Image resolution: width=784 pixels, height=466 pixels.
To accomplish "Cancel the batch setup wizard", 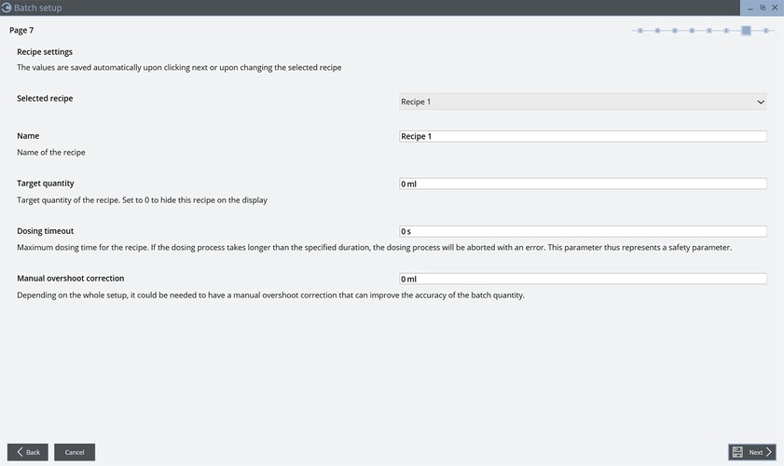I will click(75, 452).
